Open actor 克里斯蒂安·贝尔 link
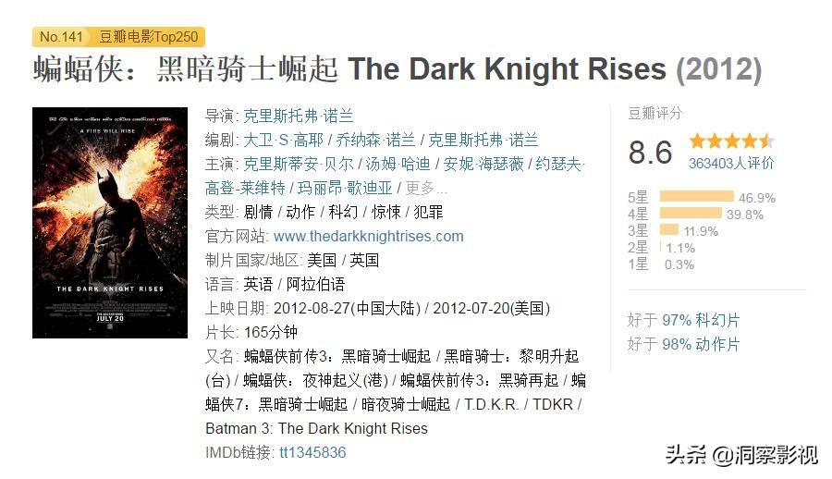 pos(299,164)
